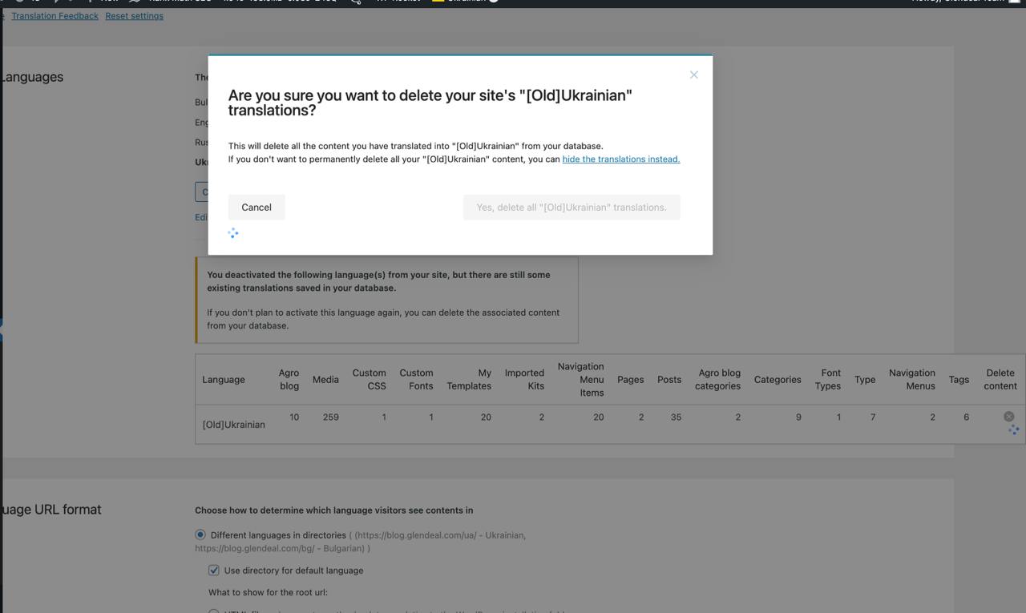Click the '[Old]Ukrainian' language cell in the table
This screenshot has width=1026, height=613.
coord(233,425)
